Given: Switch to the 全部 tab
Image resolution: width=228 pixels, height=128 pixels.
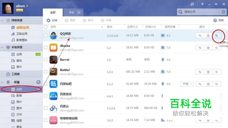Looking at the screenshot, I should click(x=53, y=12).
